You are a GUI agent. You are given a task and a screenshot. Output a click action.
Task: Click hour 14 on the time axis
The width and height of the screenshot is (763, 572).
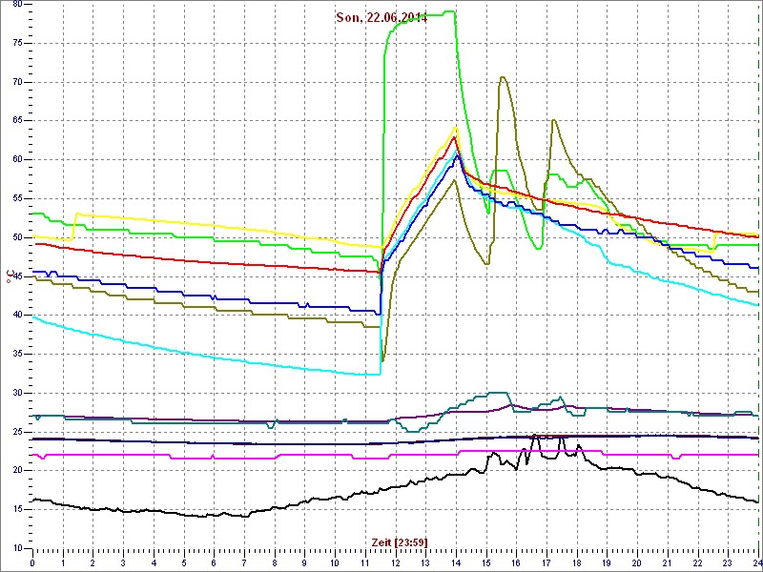pos(456,563)
